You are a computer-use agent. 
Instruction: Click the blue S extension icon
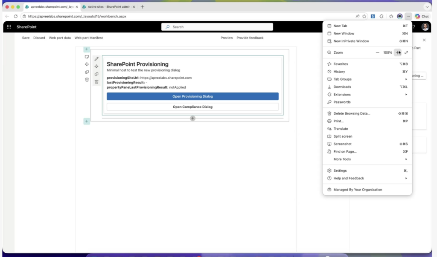tap(373, 16)
